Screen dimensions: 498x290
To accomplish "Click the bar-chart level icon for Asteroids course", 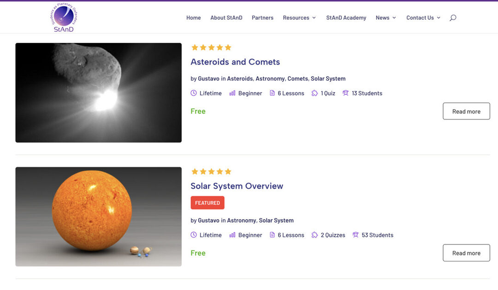I will (232, 93).
